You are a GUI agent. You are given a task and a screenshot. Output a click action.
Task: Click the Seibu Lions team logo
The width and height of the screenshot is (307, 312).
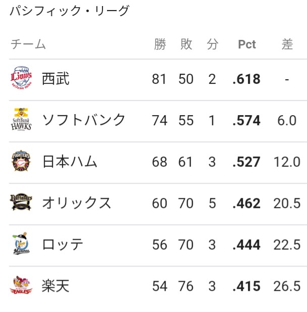point(21,78)
